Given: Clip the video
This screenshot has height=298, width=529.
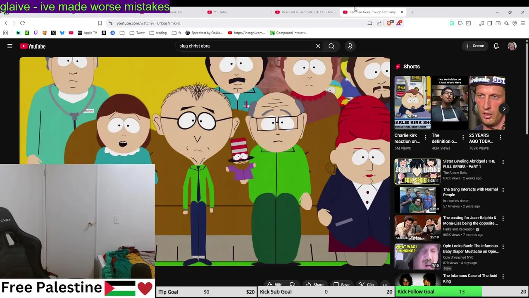Looking at the screenshot, I should 366,285.
